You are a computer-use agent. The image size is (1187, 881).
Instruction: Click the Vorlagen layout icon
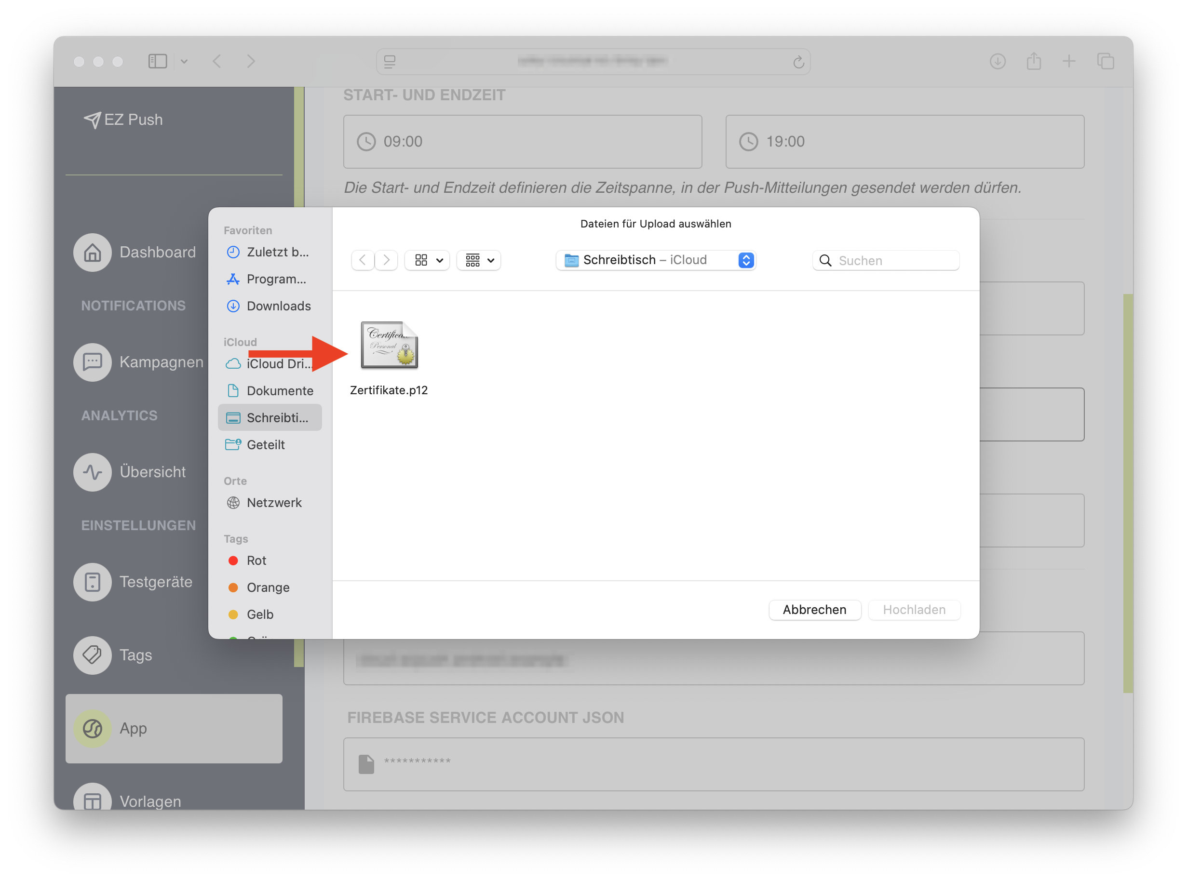pos(92,797)
